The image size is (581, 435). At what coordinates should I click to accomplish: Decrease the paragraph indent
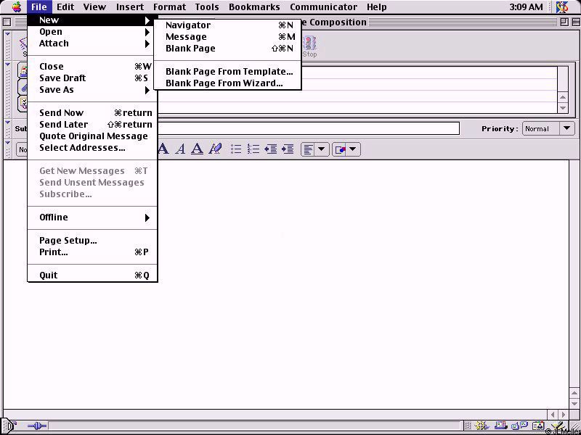point(270,149)
